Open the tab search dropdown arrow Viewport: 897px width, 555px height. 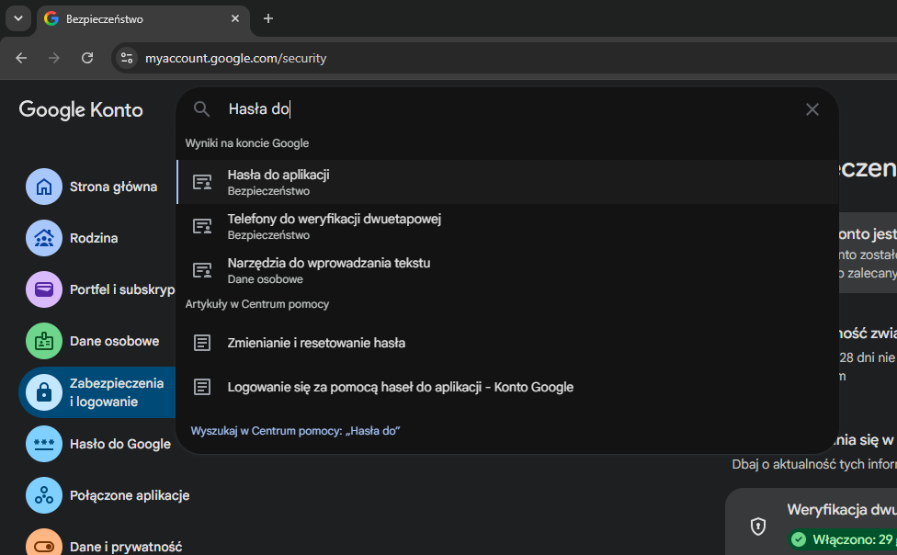click(x=18, y=18)
